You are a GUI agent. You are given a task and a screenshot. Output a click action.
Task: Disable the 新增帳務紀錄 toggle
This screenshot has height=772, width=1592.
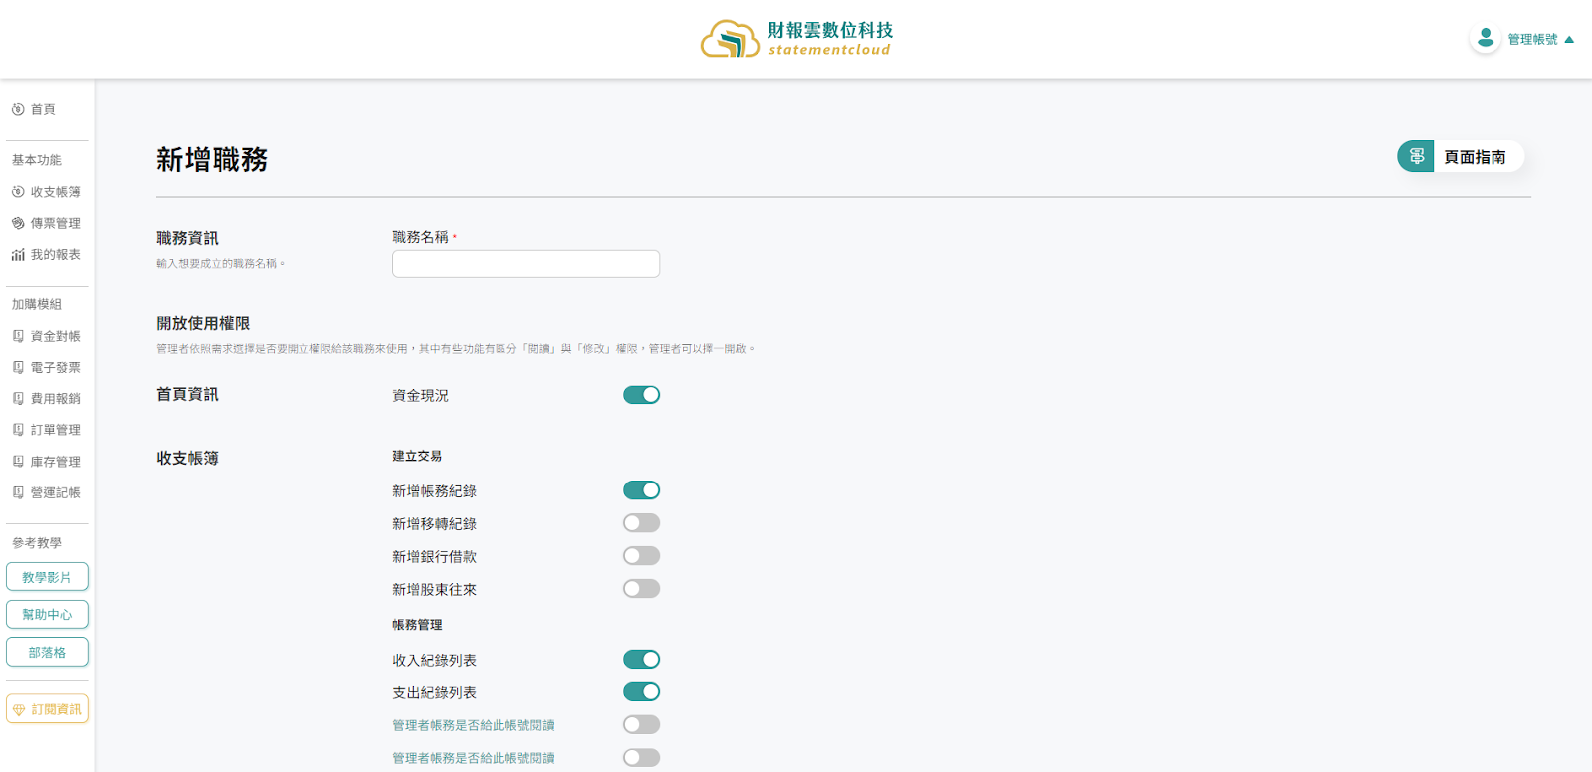point(641,490)
